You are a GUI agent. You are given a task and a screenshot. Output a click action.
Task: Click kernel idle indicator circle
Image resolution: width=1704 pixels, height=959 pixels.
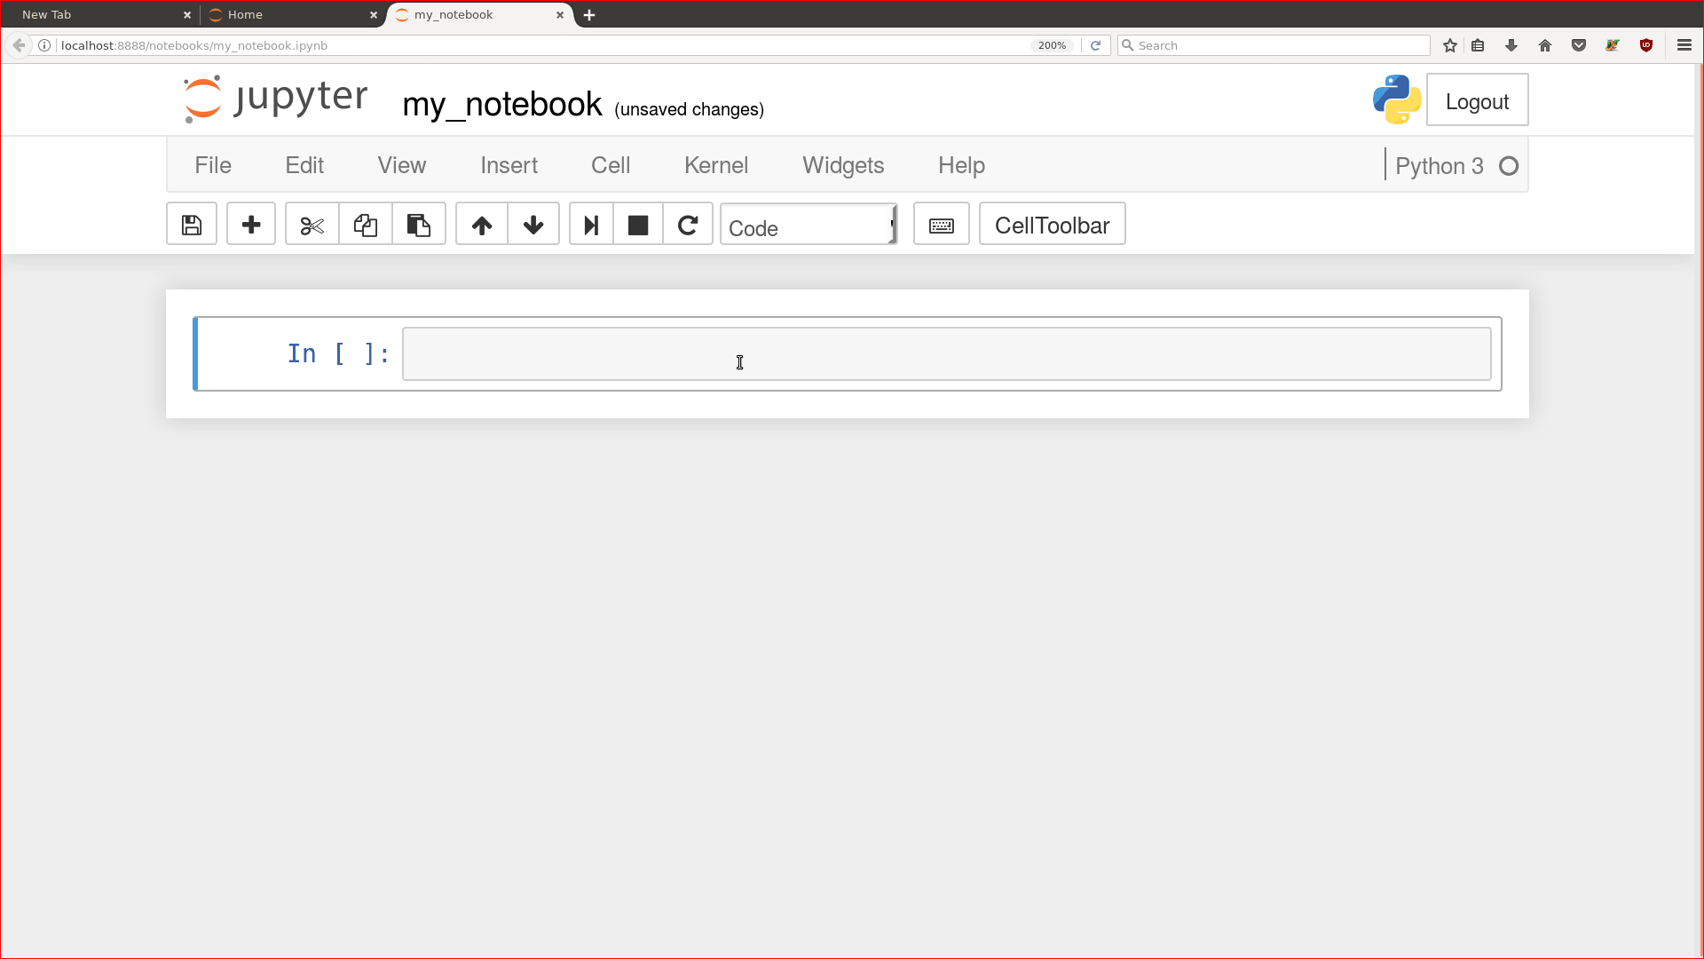[x=1509, y=166]
